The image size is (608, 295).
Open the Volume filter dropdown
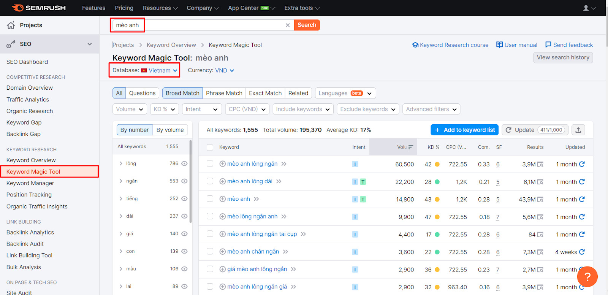130,109
